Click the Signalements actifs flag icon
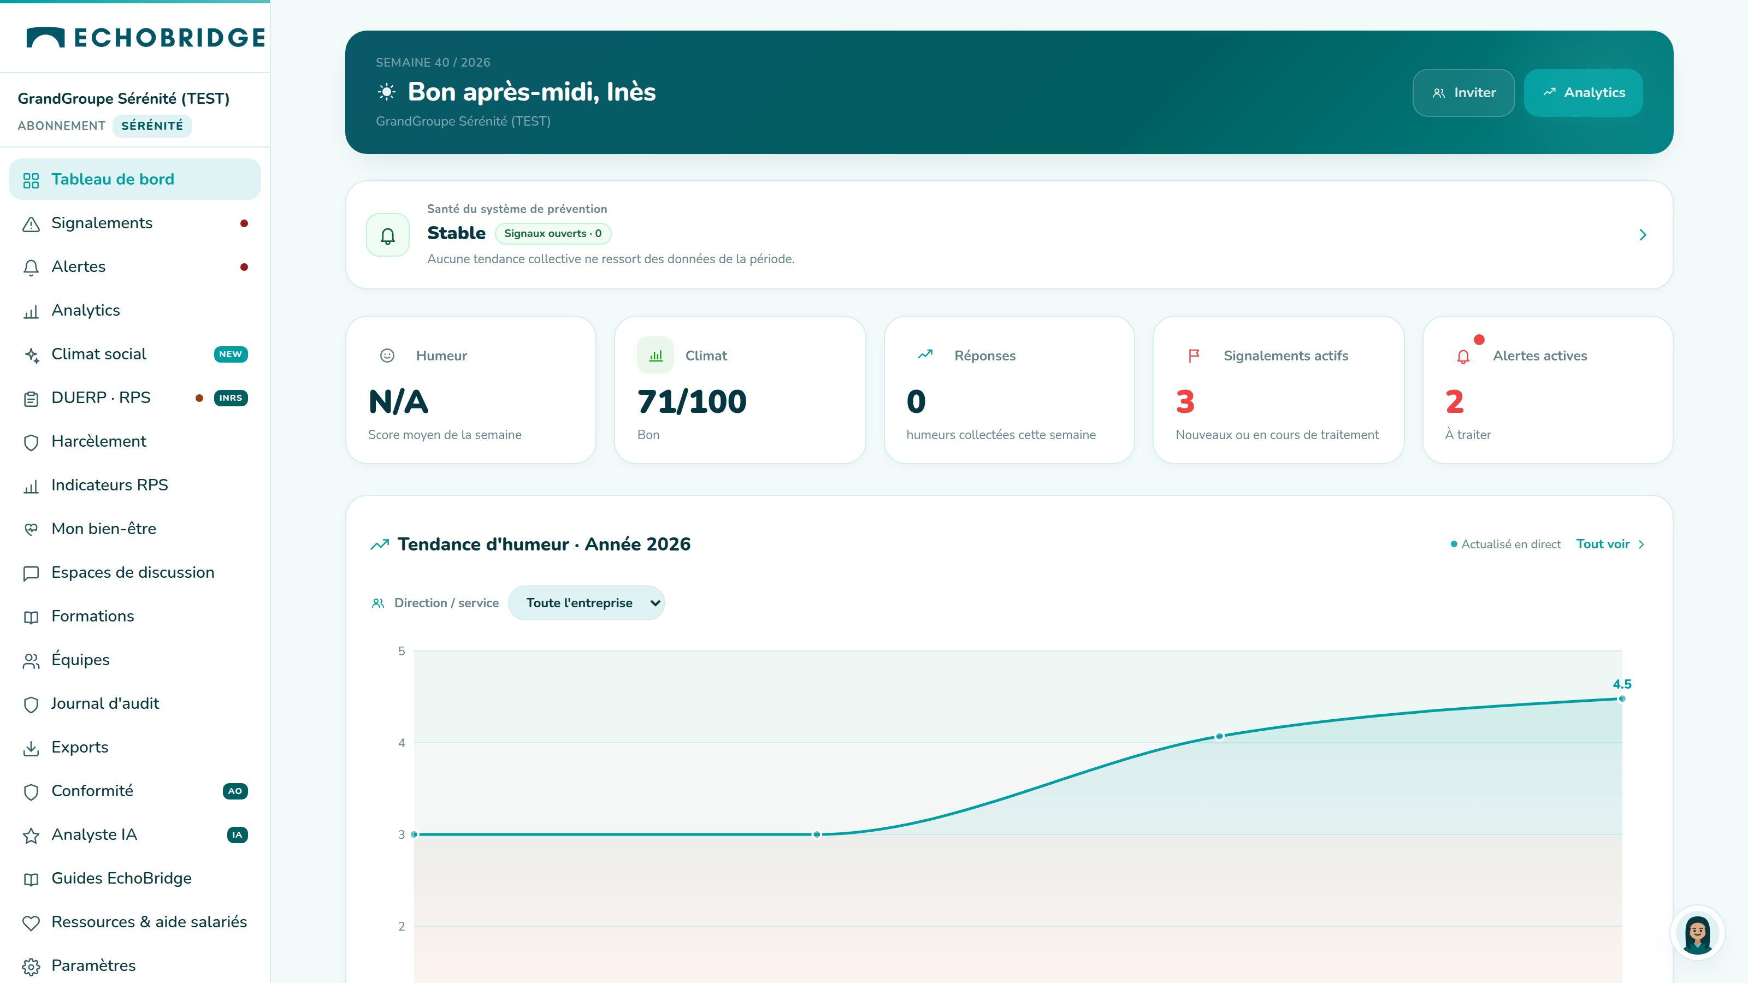 point(1194,356)
